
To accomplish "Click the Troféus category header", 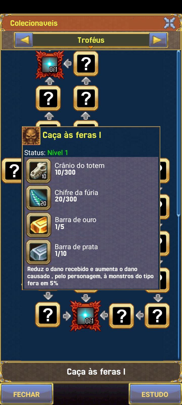I will point(91,40).
